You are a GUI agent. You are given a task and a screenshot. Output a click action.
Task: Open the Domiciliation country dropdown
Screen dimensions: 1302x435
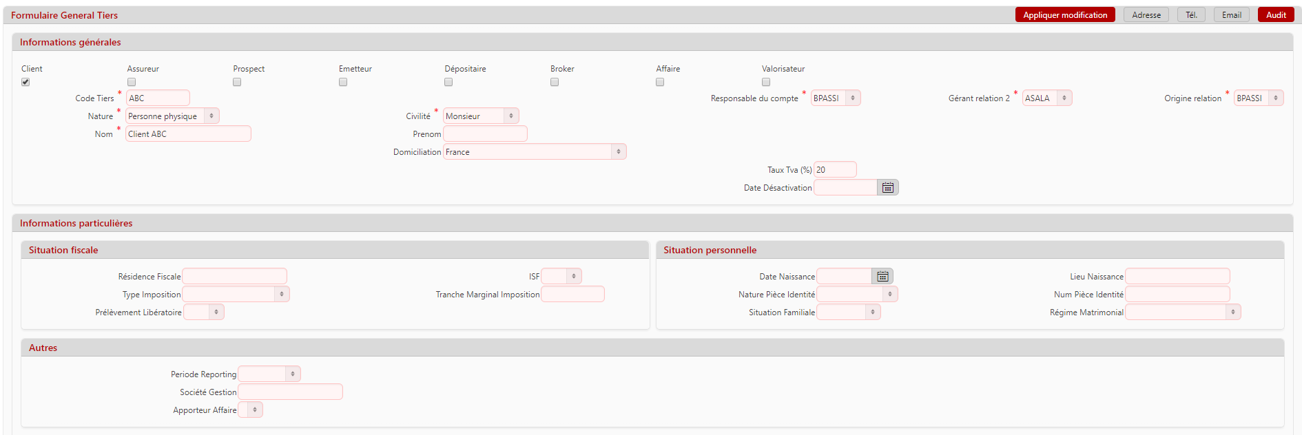point(535,152)
